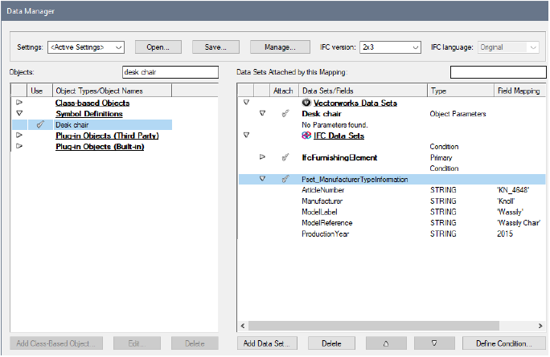This screenshot has height=357, width=550.
Task: Click the scrollbar right arrow
Action: tap(540, 326)
